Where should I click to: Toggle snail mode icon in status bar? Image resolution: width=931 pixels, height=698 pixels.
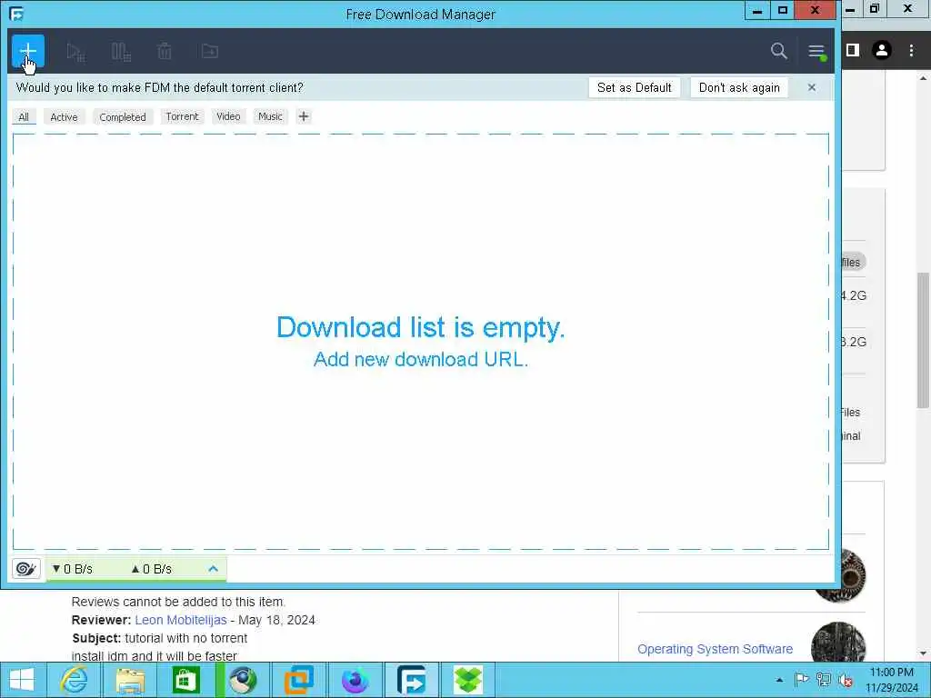click(25, 569)
